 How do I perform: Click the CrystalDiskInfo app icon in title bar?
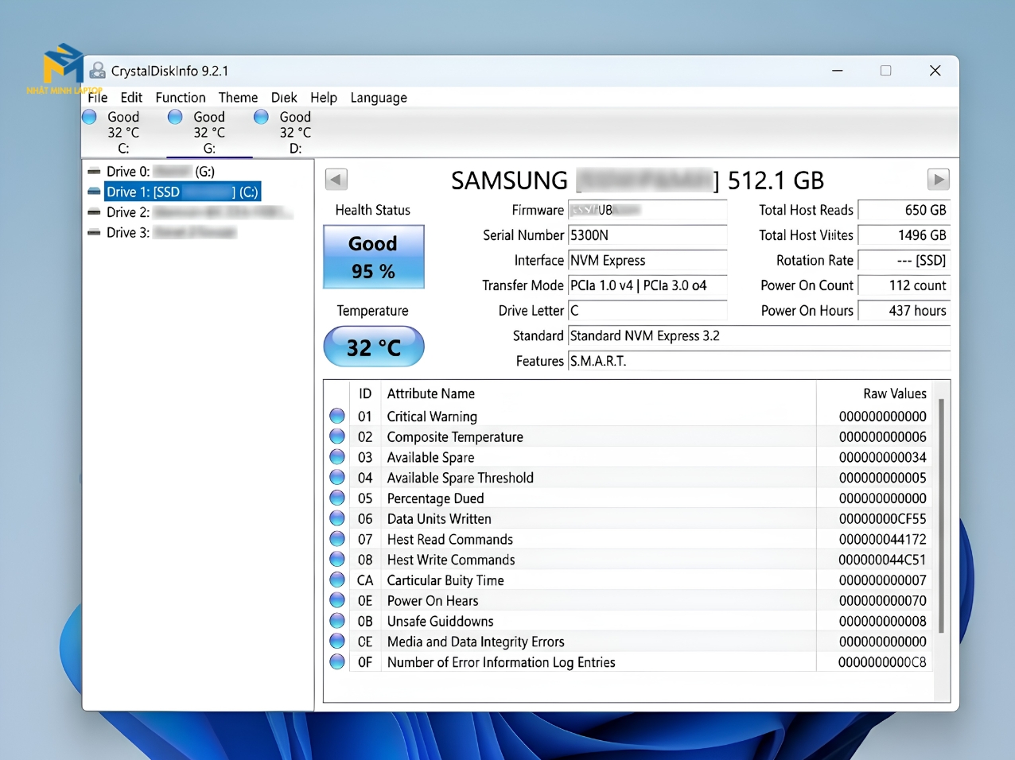[x=98, y=71]
